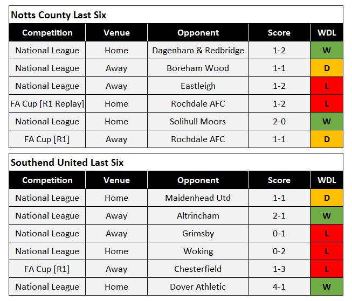This screenshot has height=301, width=352.
Task: Click the Boreham Wood opponent cell
Action: click(x=198, y=68)
